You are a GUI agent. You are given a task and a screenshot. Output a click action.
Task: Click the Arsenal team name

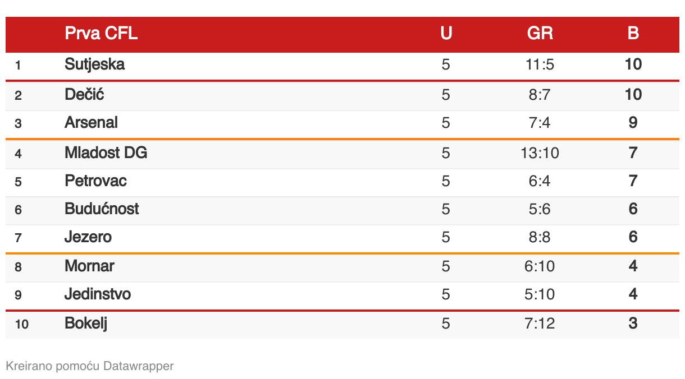click(91, 123)
